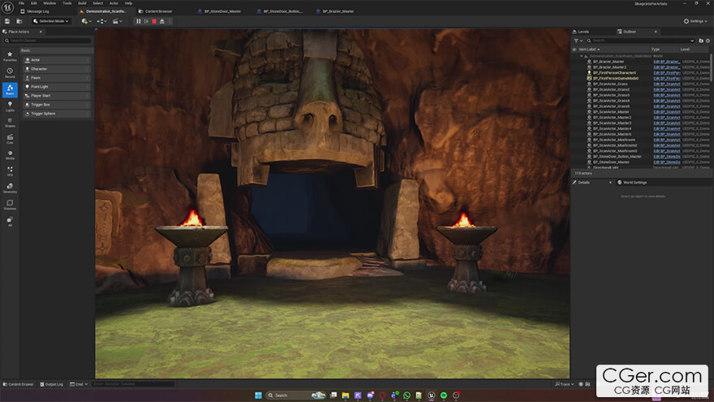Screen dimensions: 714x402
Task: Open the Build menu
Action: click(x=81, y=3)
